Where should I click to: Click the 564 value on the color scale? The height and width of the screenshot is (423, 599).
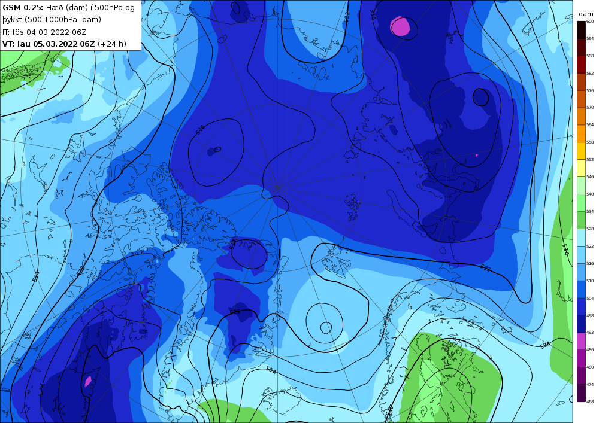(x=590, y=124)
